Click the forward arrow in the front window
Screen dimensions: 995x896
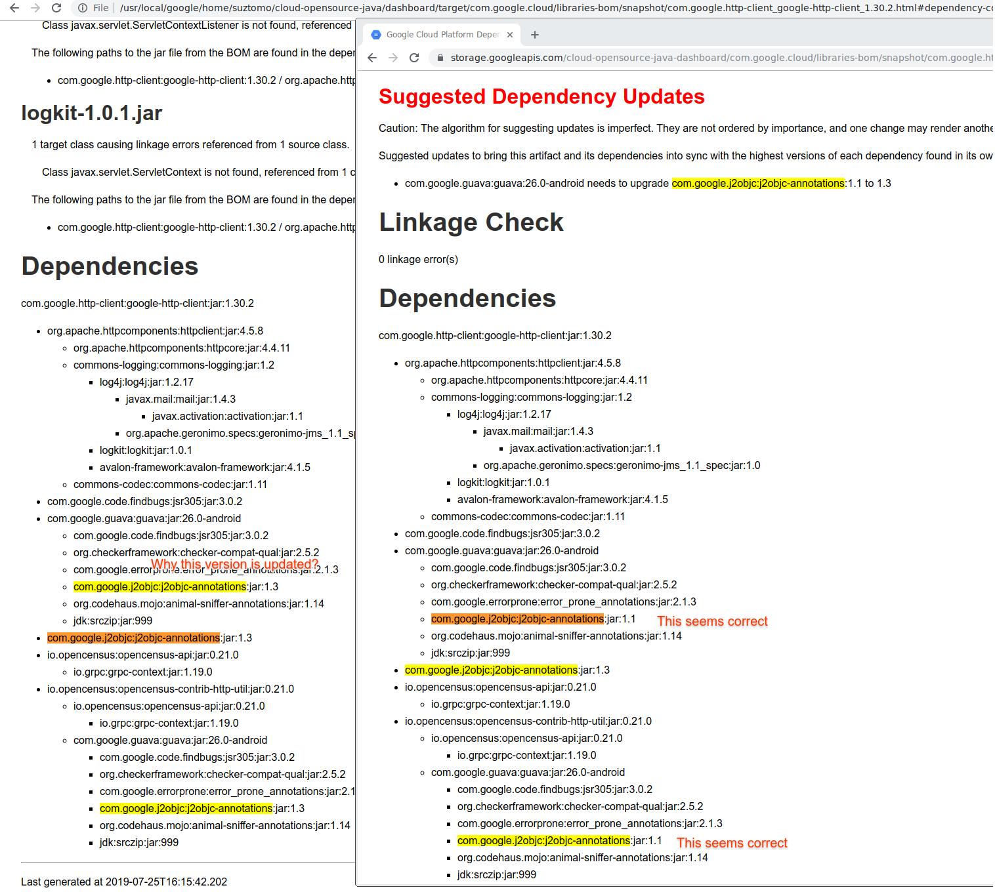pos(393,58)
